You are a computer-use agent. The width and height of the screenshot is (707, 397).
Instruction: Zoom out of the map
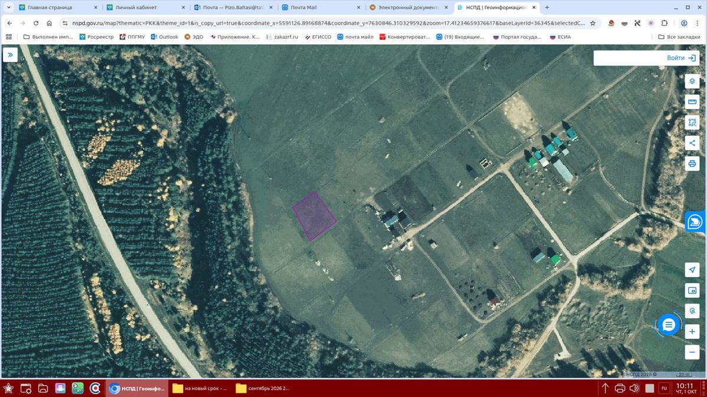tap(692, 352)
